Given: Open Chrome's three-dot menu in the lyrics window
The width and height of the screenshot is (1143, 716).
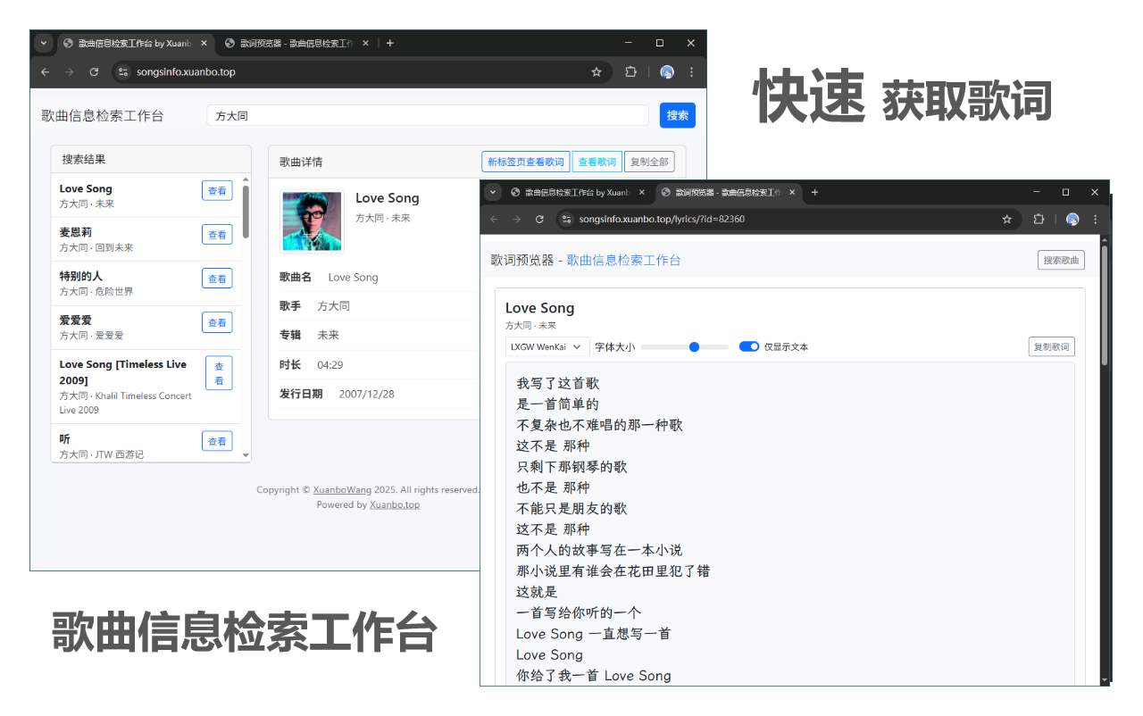Looking at the screenshot, I should [x=1096, y=219].
